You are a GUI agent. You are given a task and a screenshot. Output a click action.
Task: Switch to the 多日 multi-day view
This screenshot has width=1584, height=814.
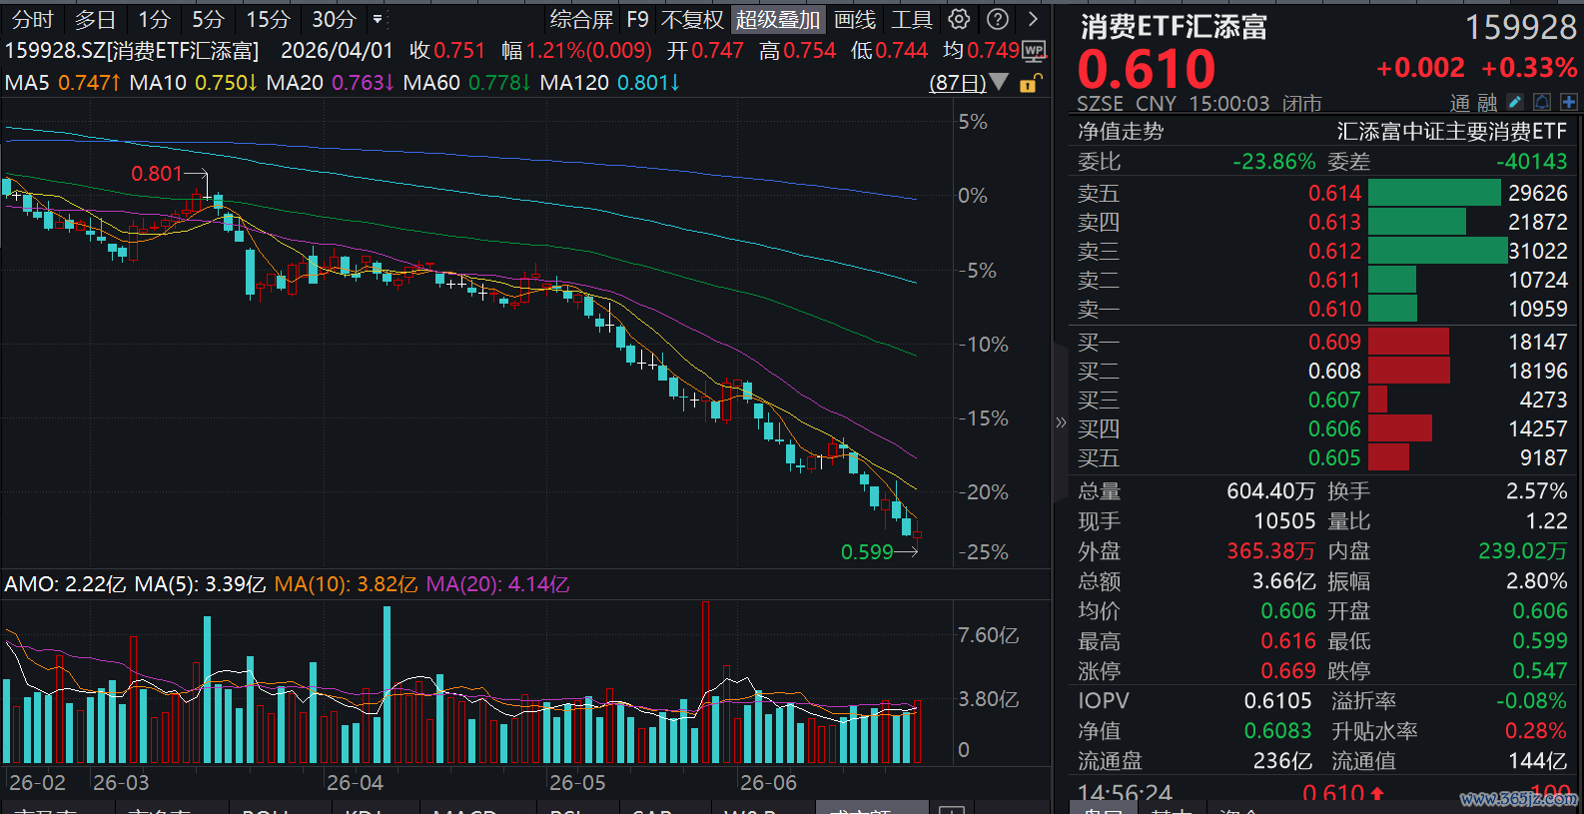pyautogui.click(x=95, y=19)
